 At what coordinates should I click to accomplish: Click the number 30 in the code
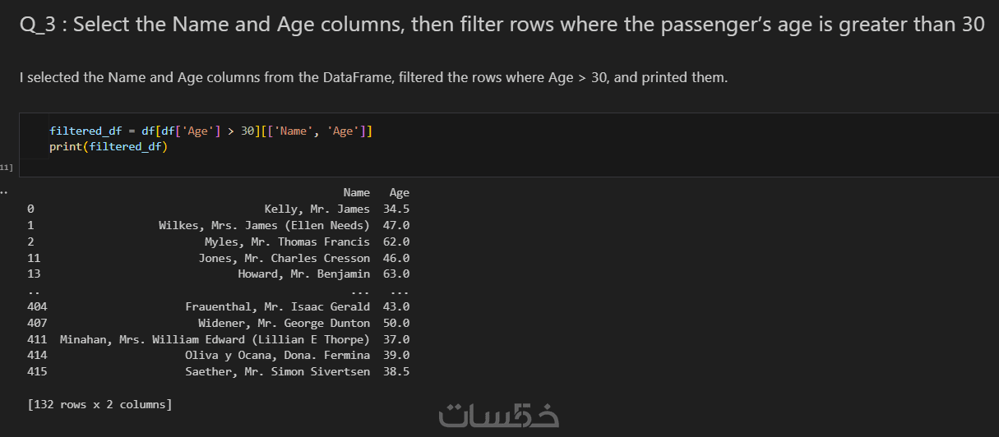pyautogui.click(x=248, y=131)
